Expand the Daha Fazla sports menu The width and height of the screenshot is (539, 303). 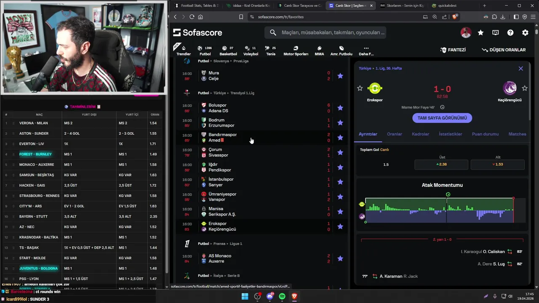[366, 50]
